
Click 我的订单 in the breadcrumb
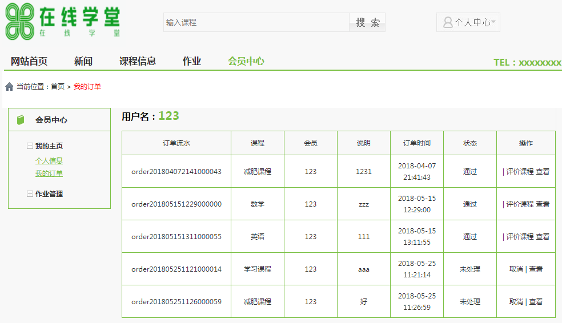click(87, 87)
